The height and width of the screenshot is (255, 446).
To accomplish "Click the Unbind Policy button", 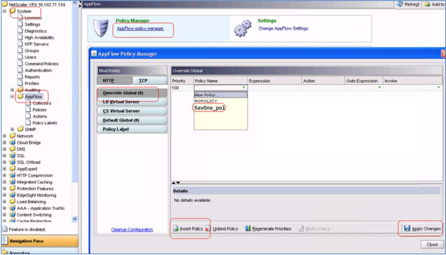I will tap(222, 229).
